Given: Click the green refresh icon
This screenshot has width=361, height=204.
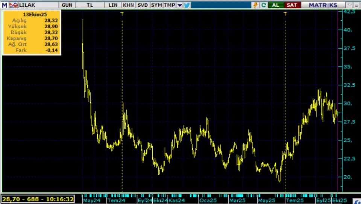Looking at the screenshot, I should [x=264, y=5].
